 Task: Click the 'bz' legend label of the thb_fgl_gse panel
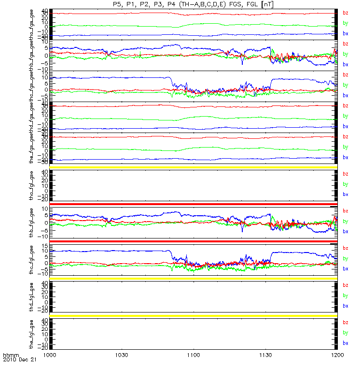[x=345, y=211]
